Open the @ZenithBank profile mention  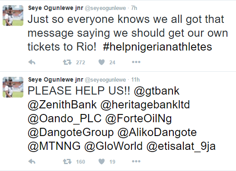(x=62, y=104)
